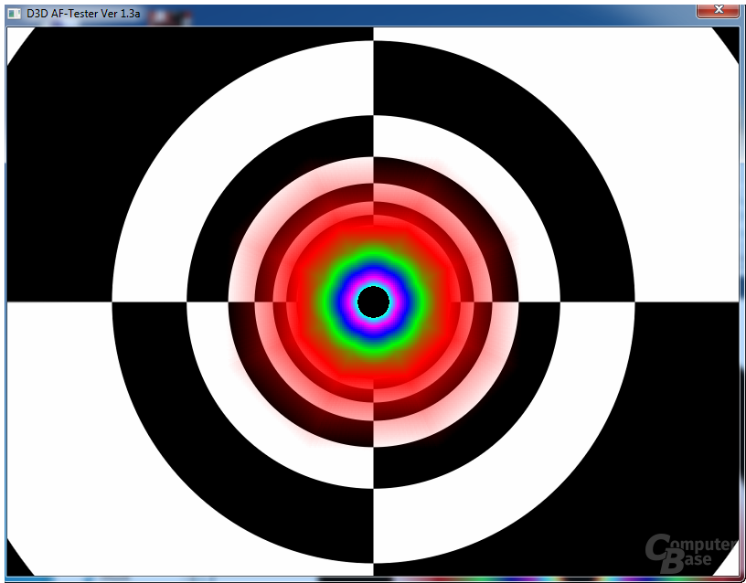Click the green mip-level ring

click(373, 259)
